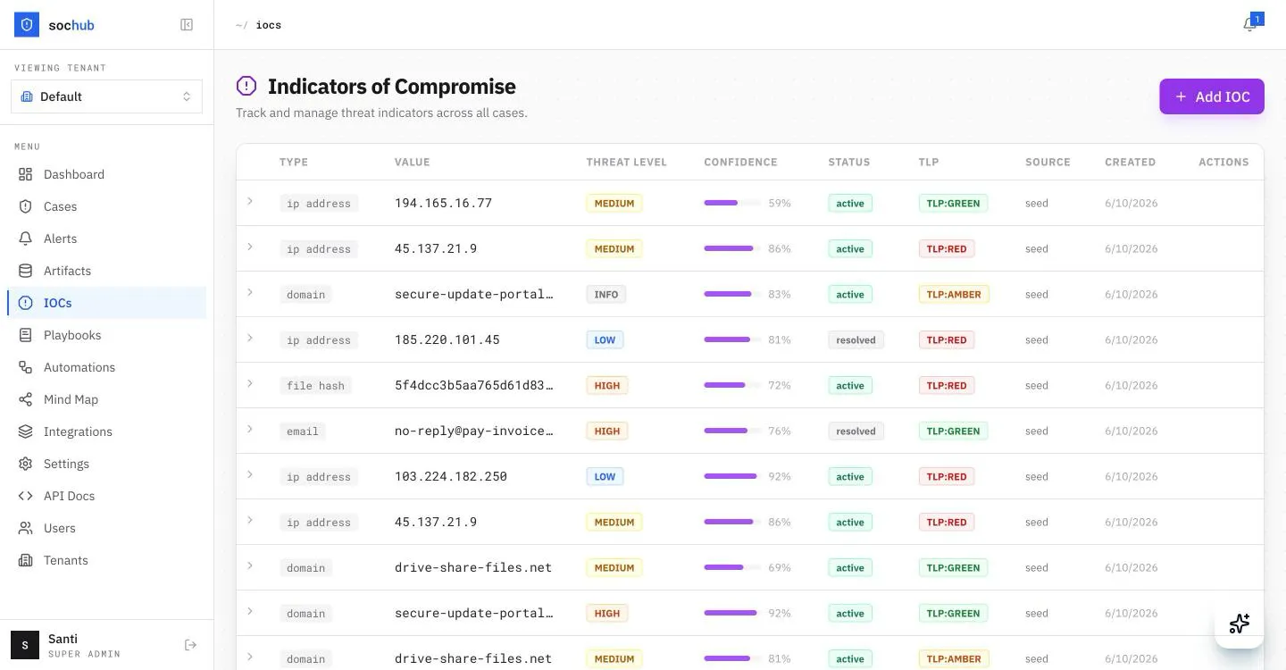Open Playbooks from the menu
The image size is (1286, 670).
[x=106, y=335]
